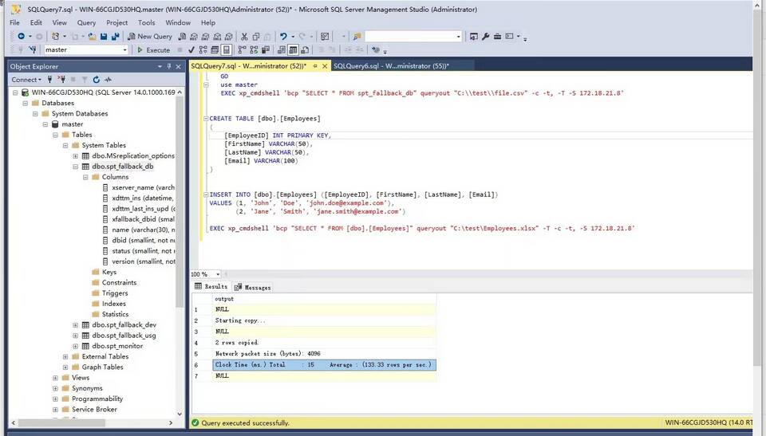Collapse the System Databases node
This screenshot has width=766, height=436.
35,114
